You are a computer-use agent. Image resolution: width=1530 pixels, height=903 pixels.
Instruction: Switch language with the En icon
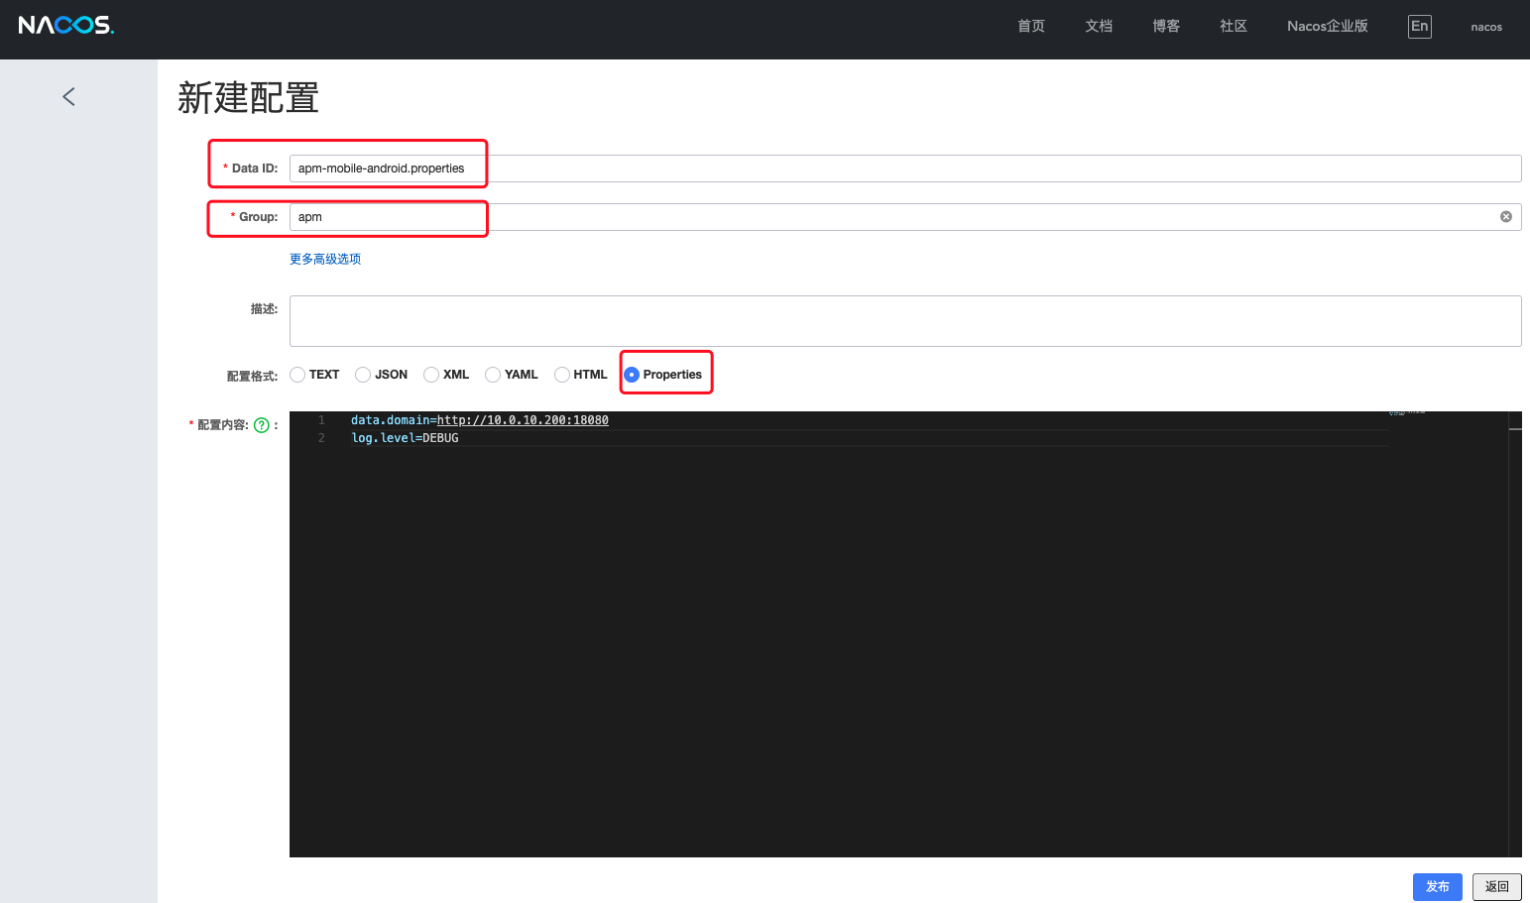pyautogui.click(x=1420, y=27)
